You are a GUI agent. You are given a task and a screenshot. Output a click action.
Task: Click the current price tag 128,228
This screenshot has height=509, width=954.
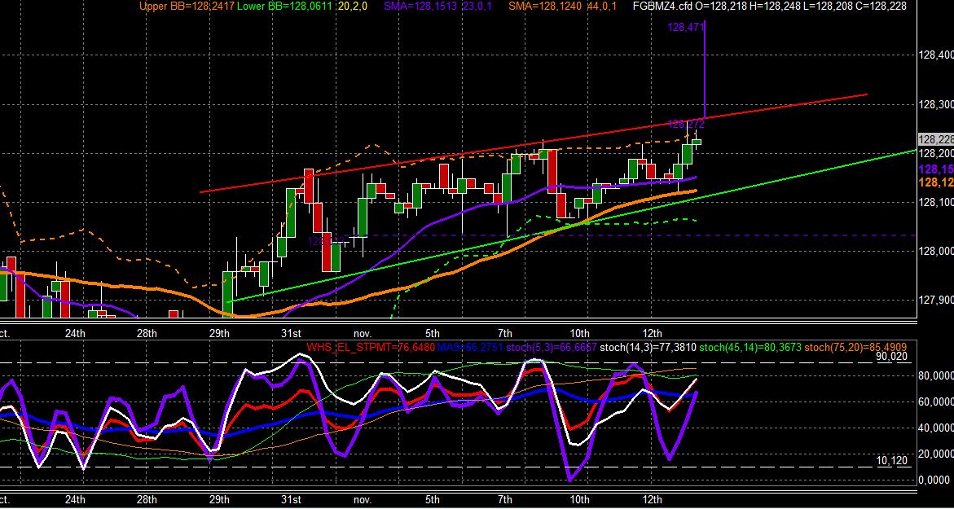click(x=936, y=140)
